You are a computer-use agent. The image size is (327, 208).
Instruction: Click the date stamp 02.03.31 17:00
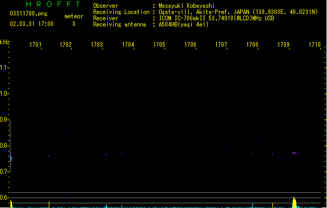[x=32, y=24]
